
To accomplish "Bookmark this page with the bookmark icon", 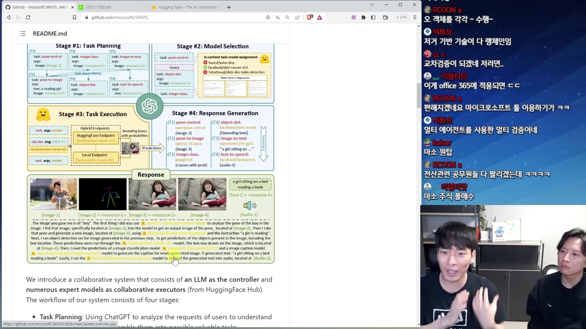I will click(x=75, y=17).
